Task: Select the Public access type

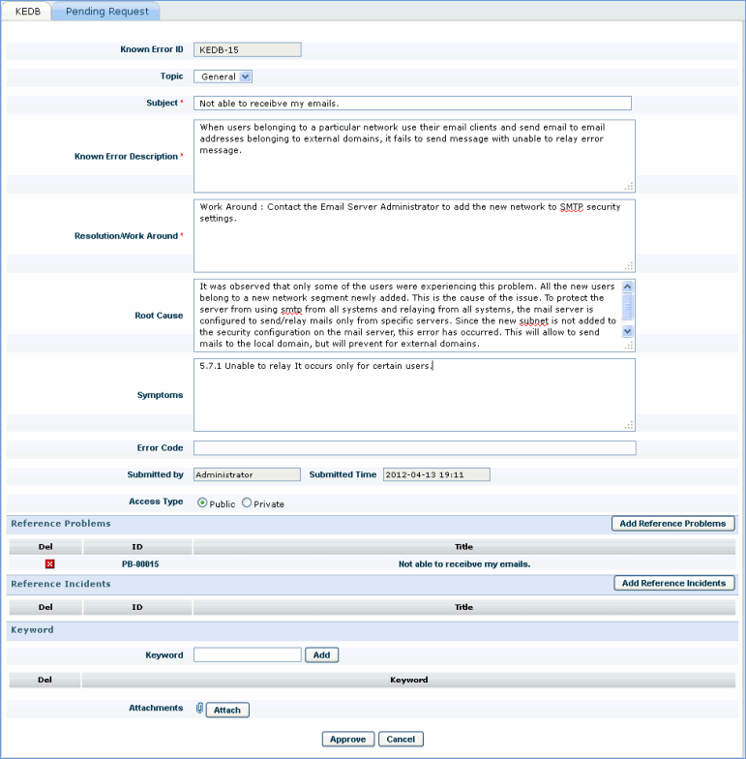Action: (202, 503)
